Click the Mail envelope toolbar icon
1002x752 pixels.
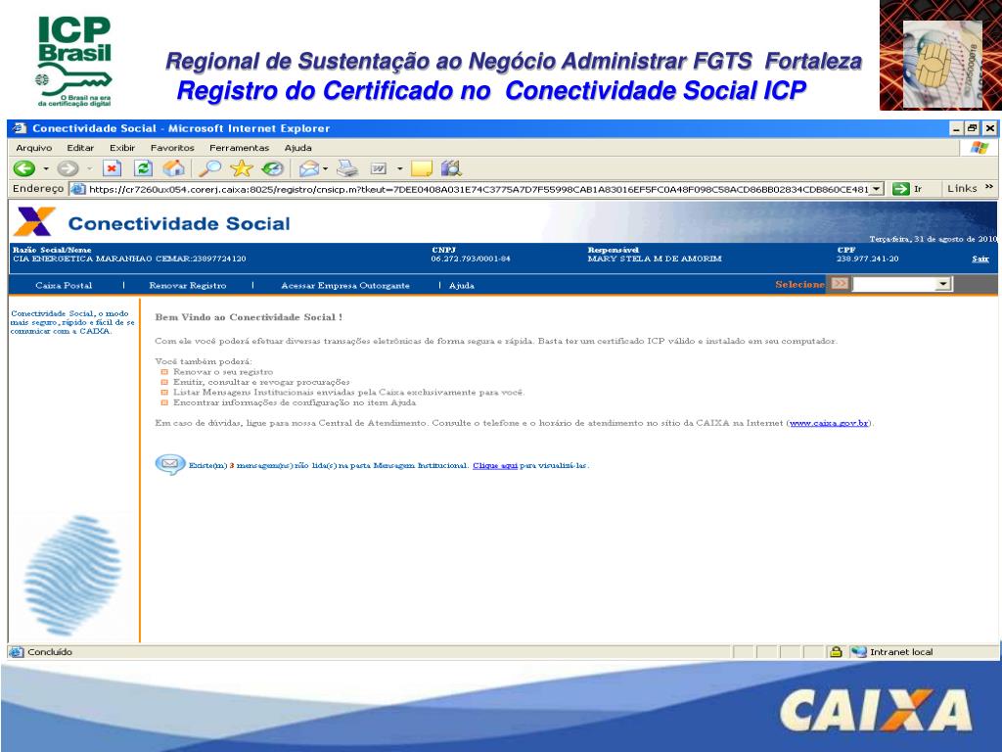(308, 168)
